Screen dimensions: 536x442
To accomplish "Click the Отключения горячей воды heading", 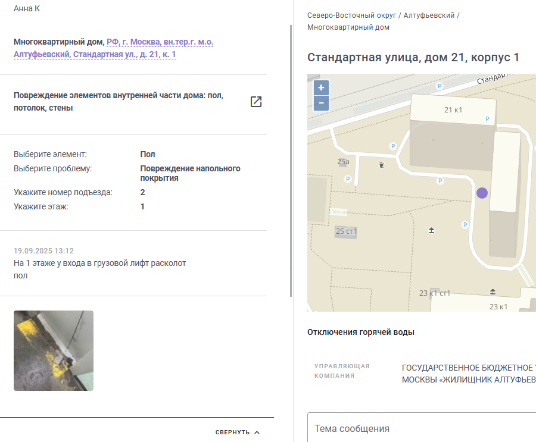I will pos(361,332).
